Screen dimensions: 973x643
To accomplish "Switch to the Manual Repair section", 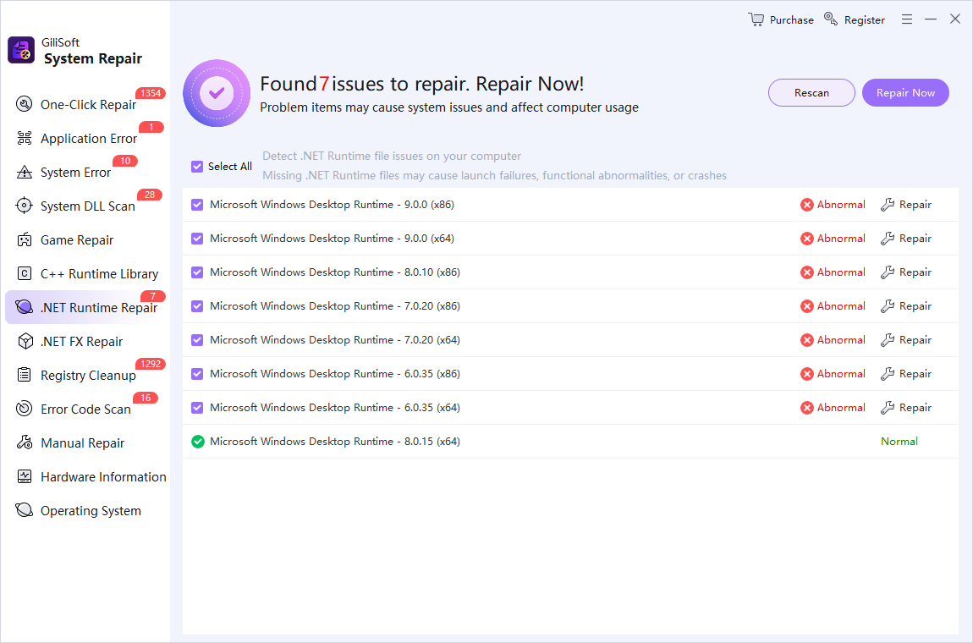I will (x=85, y=442).
